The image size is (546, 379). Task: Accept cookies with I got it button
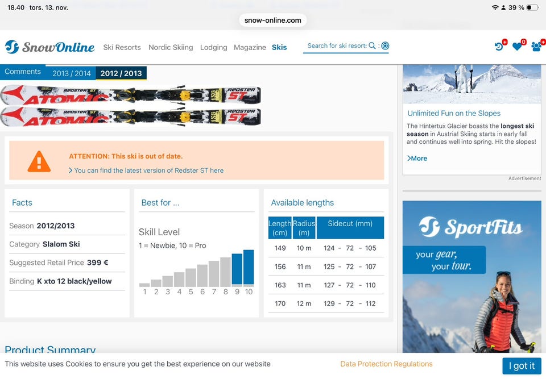(522, 366)
